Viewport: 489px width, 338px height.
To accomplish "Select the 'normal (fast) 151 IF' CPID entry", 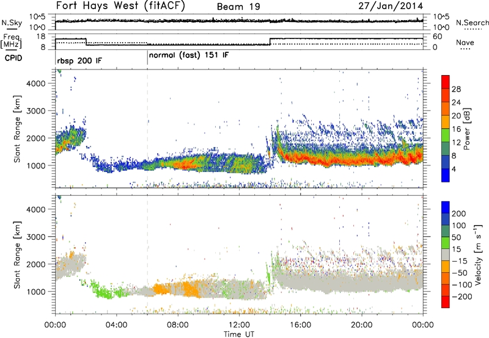I will pos(189,56).
